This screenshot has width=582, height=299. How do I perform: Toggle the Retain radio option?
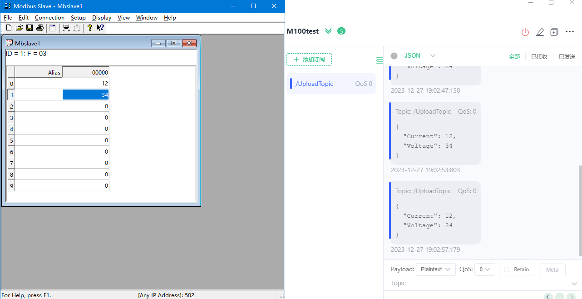517,269
